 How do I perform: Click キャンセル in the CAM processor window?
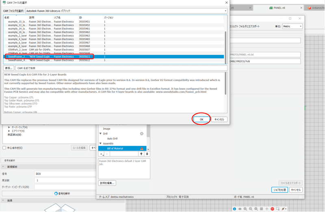[x=296, y=190]
